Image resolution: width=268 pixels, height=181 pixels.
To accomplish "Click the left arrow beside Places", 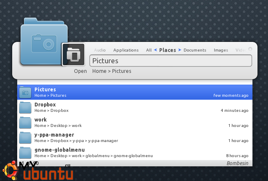I will pos(155,50).
